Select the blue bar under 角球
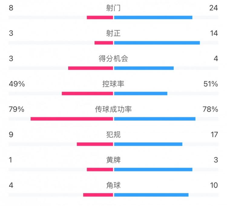The width and height of the screenshot is (227, 206). pyautogui.click(x=151, y=195)
